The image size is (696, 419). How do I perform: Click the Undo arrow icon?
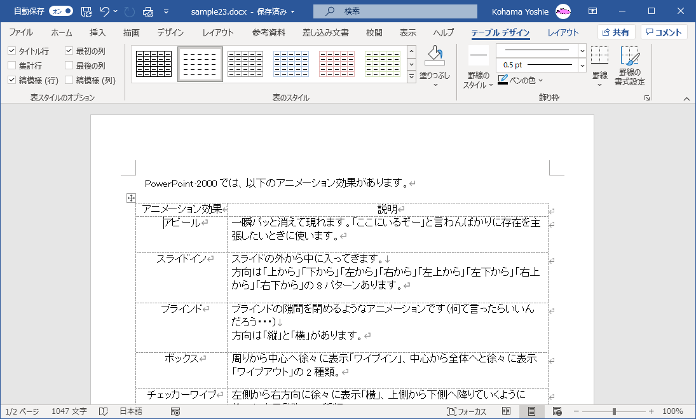coord(104,11)
